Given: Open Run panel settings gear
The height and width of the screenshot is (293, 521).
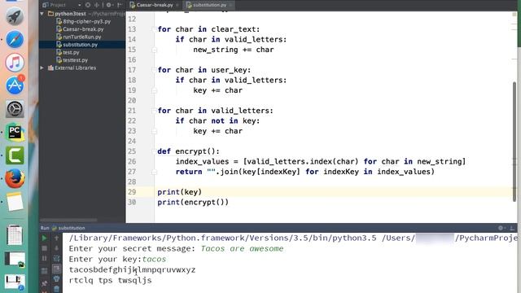Looking at the screenshot, I should click(x=501, y=228).
